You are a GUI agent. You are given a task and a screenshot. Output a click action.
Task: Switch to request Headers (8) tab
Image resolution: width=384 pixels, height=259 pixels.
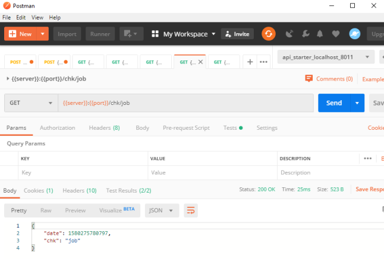point(105,128)
